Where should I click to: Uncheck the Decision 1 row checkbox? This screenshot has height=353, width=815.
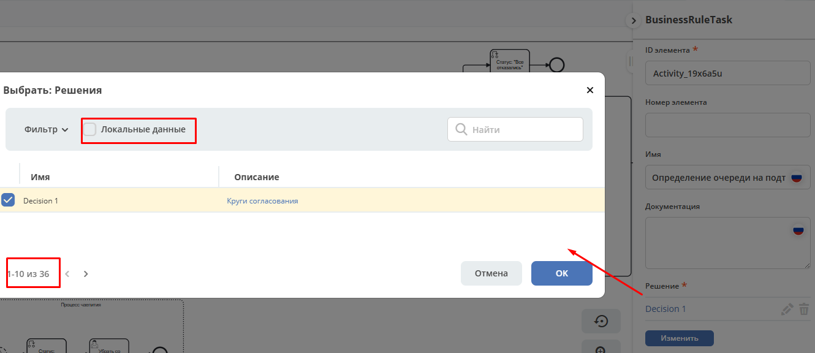point(8,200)
